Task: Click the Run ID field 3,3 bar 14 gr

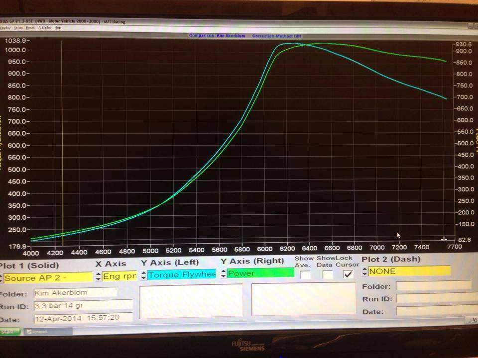Action: 83,305
